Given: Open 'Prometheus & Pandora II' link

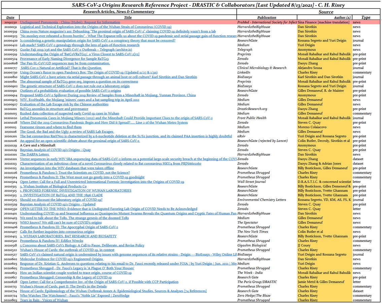Looking at the screenshot, I should pos(82,177).
